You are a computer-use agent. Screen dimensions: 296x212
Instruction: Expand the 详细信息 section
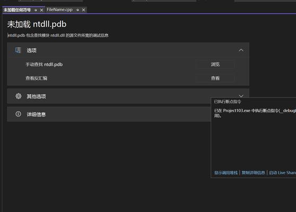109,114
